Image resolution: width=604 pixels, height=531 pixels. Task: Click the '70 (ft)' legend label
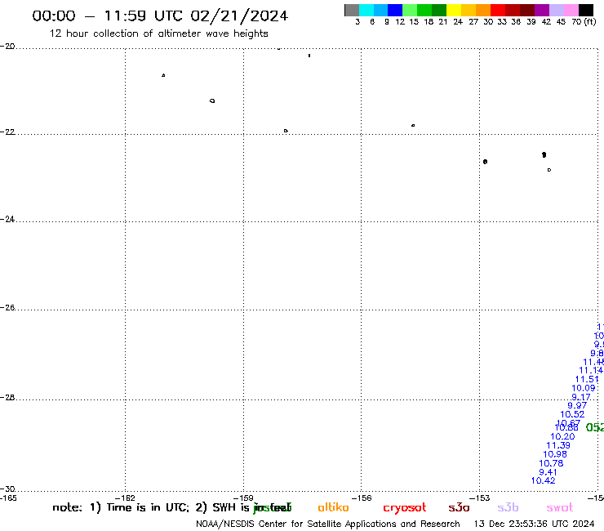tap(584, 22)
